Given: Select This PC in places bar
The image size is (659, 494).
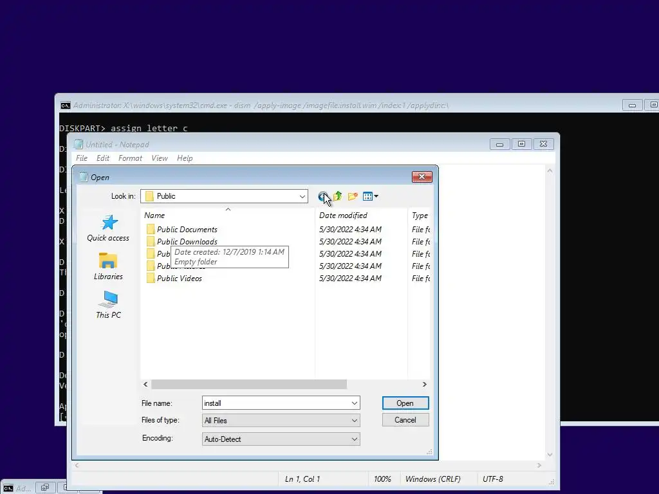Looking at the screenshot, I should pos(108,305).
